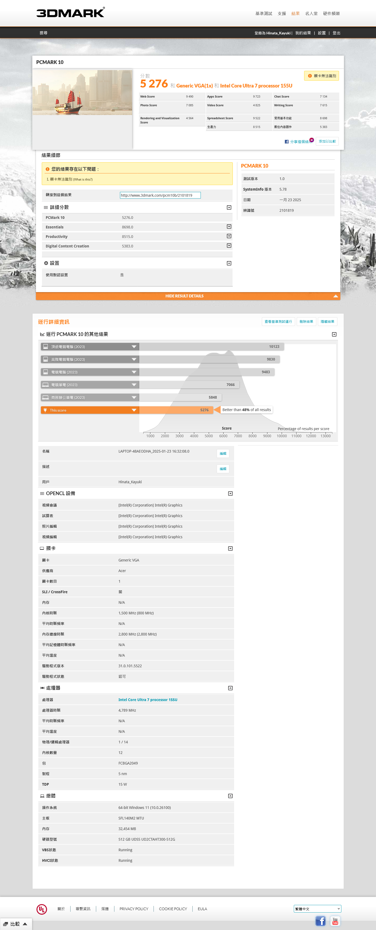This screenshot has height=930, width=376.
Task: Open the 名人堂 menu
Action: pos(312,13)
